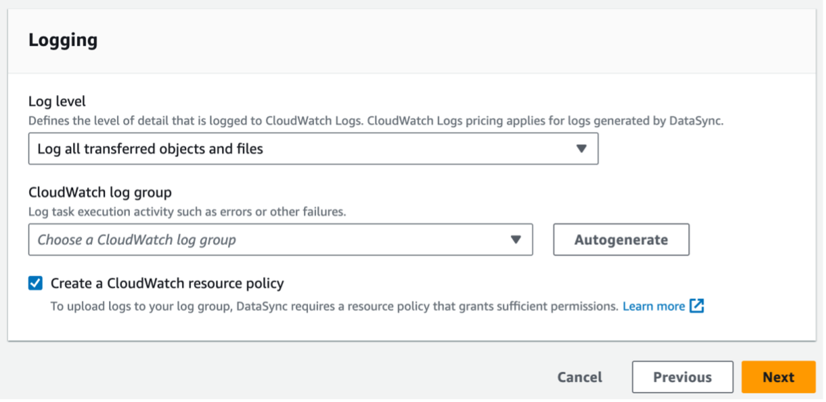Click the CloudWatch log group dropdown arrow icon
The width and height of the screenshot is (826, 402).
point(516,239)
